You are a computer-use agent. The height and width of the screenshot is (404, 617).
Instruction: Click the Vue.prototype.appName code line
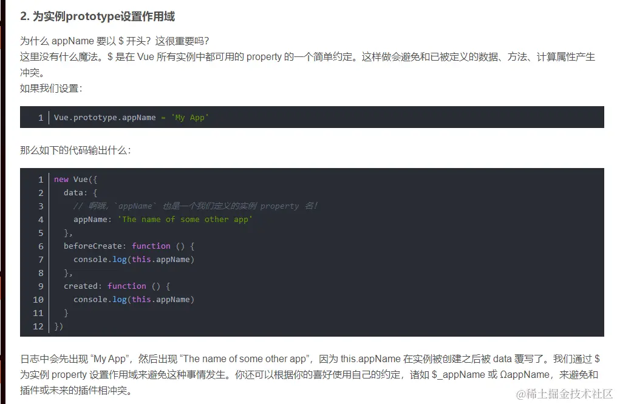[x=104, y=117]
